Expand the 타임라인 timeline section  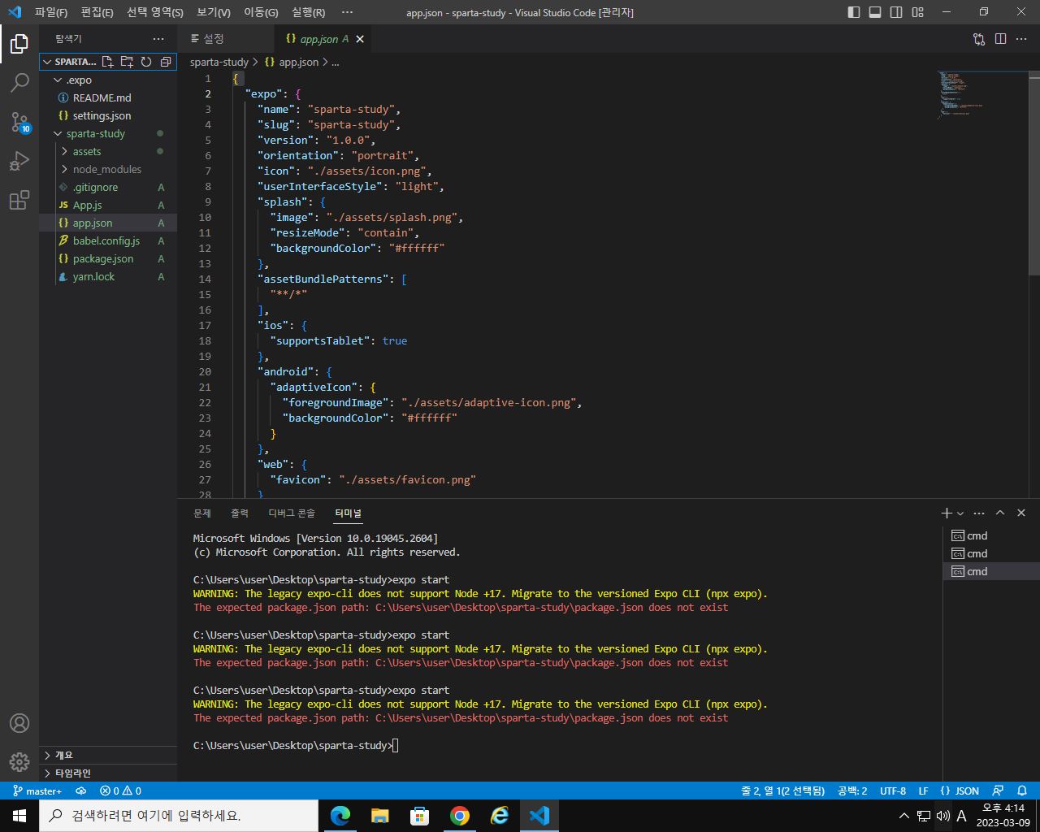pos(108,773)
